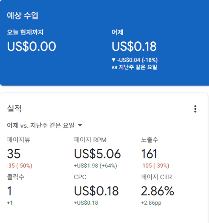This screenshot has height=223, width=209.
Task: Select the 노출수 metric label
Action: [150, 140]
